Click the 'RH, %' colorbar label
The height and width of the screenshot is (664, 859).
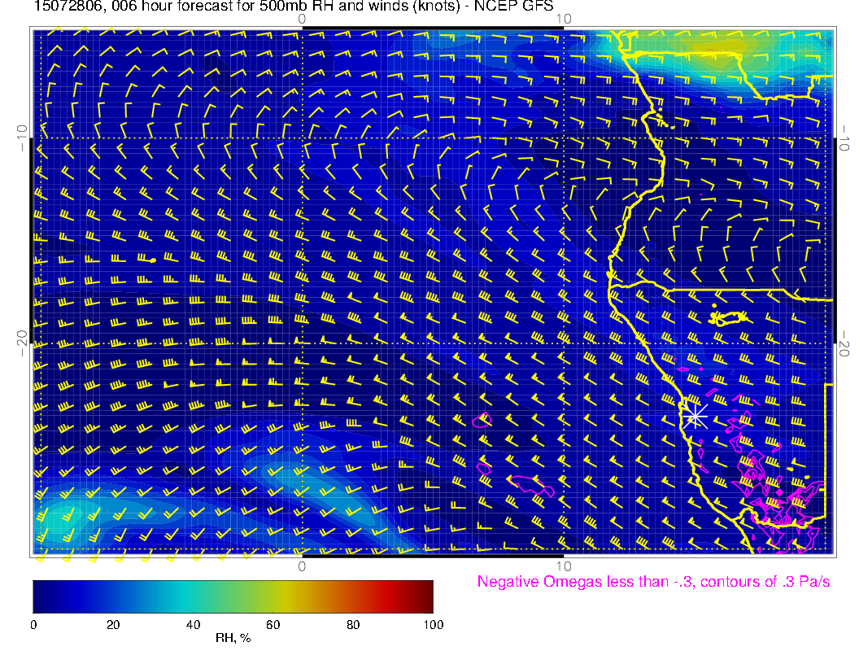coord(233,638)
